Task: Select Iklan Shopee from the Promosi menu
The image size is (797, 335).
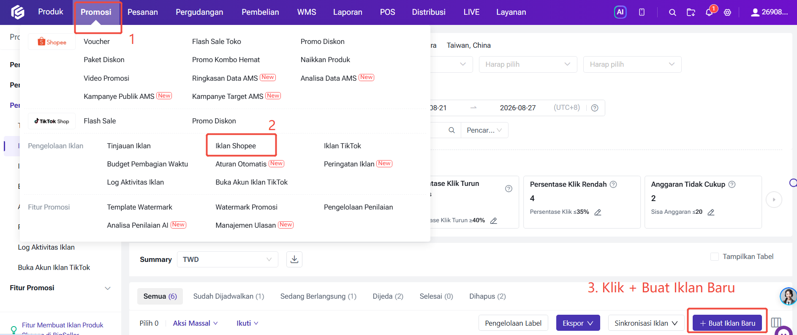Action: click(236, 146)
